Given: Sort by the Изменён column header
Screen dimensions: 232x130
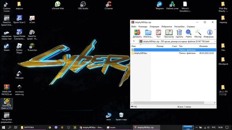Looking at the screenshot, I should click(x=207, y=46).
